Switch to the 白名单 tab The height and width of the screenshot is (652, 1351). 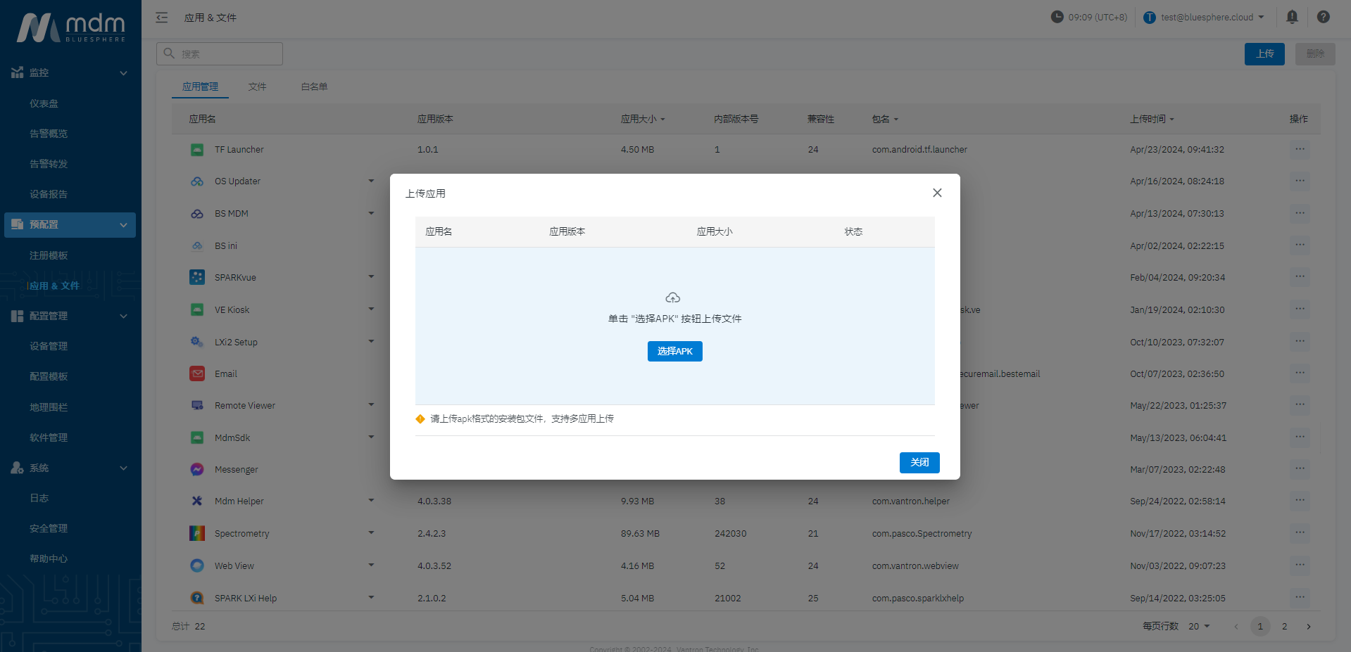tap(313, 86)
